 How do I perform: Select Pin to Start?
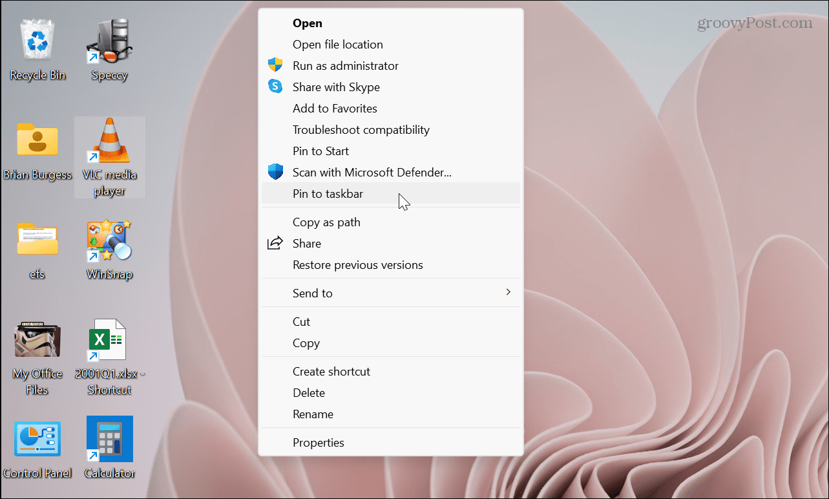coord(391,151)
